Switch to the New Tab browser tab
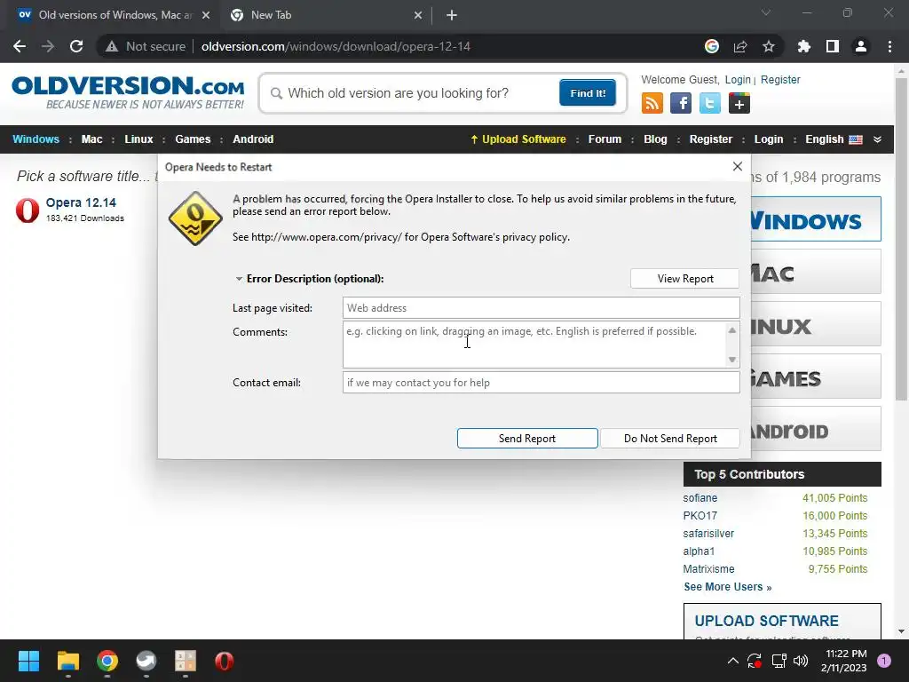Image resolution: width=909 pixels, height=682 pixels. pos(325,15)
